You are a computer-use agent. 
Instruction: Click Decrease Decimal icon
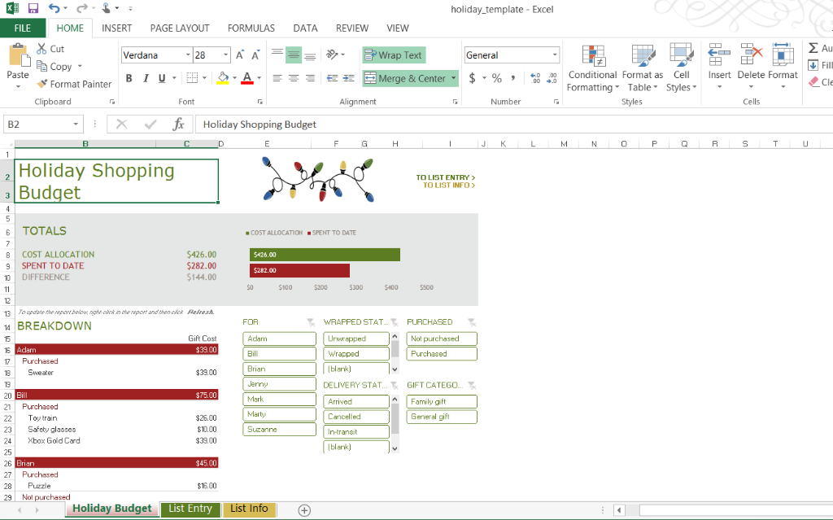coord(552,78)
